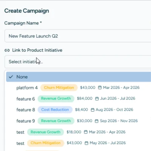Choose the feature 8 initiative option
The width and height of the screenshot is (151, 151).
79,109
